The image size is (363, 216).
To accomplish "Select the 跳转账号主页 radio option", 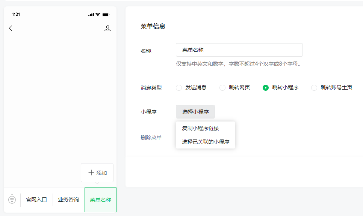I will coord(314,88).
